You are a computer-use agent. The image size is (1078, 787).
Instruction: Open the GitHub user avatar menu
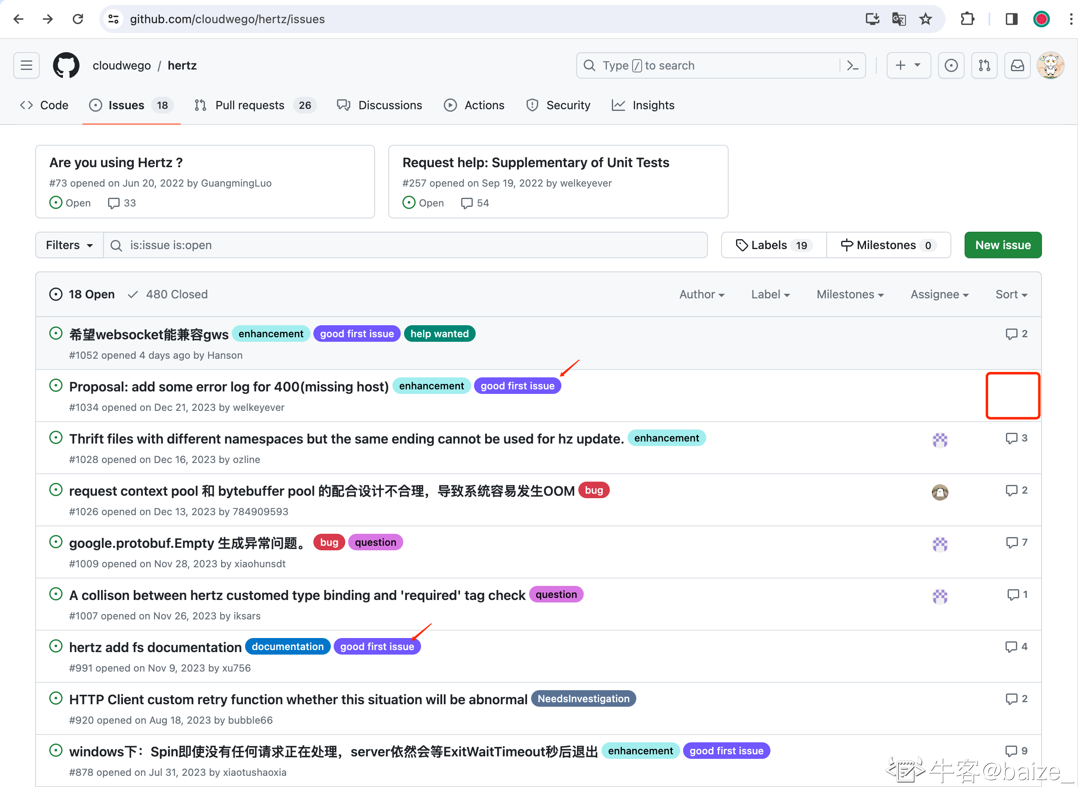pyautogui.click(x=1050, y=65)
